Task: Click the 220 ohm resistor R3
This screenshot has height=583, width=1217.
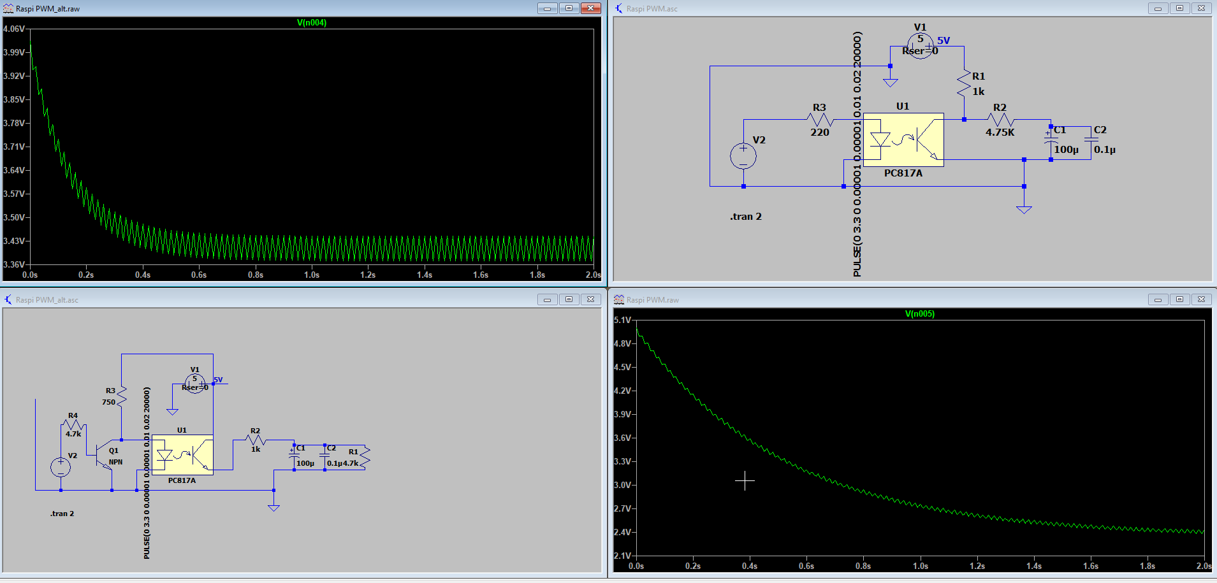Action: coord(820,120)
